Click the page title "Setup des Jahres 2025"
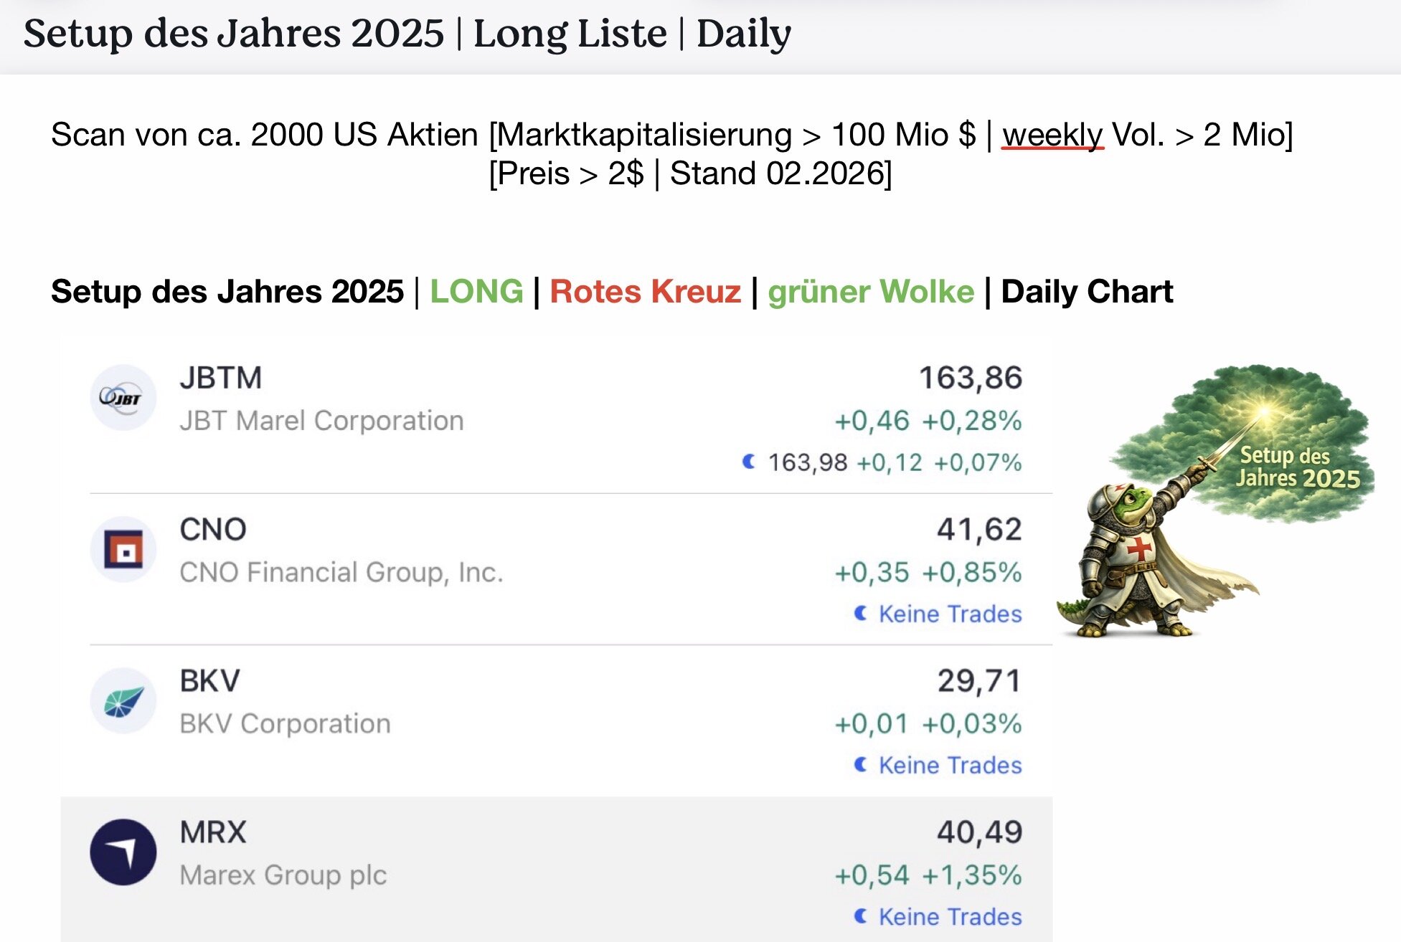The height and width of the screenshot is (942, 1401). [x=234, y=34]
